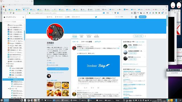
Task: Bookmark star in the address bar
Action: coord(118,13)
